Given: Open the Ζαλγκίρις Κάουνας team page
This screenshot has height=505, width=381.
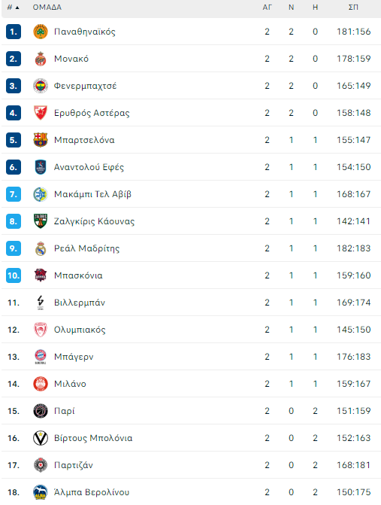Looking at the screenshot, I should pos(94,221).
